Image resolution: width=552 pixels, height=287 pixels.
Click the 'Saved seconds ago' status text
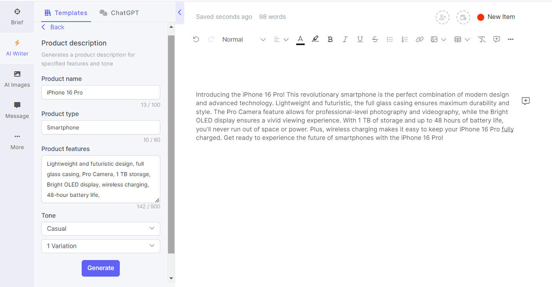point(224,17)
